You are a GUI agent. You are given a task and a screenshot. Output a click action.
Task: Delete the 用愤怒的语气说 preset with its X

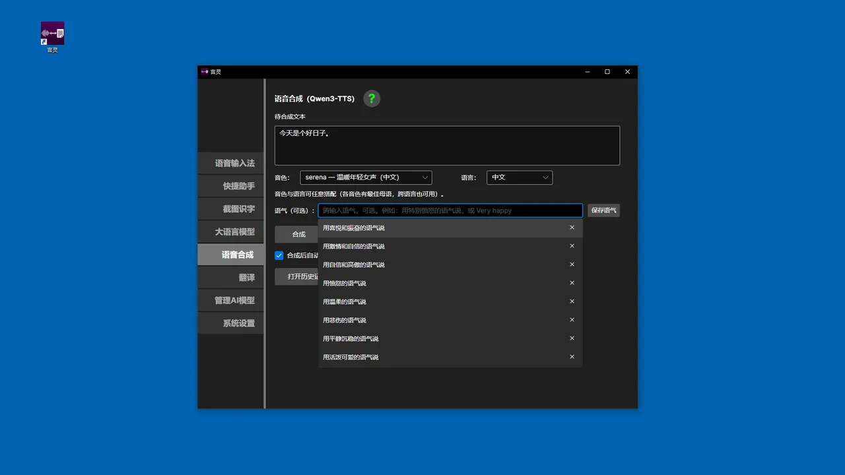572,283
